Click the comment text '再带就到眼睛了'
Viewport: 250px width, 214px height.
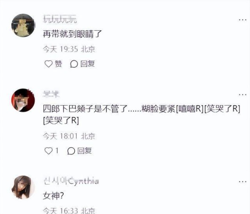point(72,34)
